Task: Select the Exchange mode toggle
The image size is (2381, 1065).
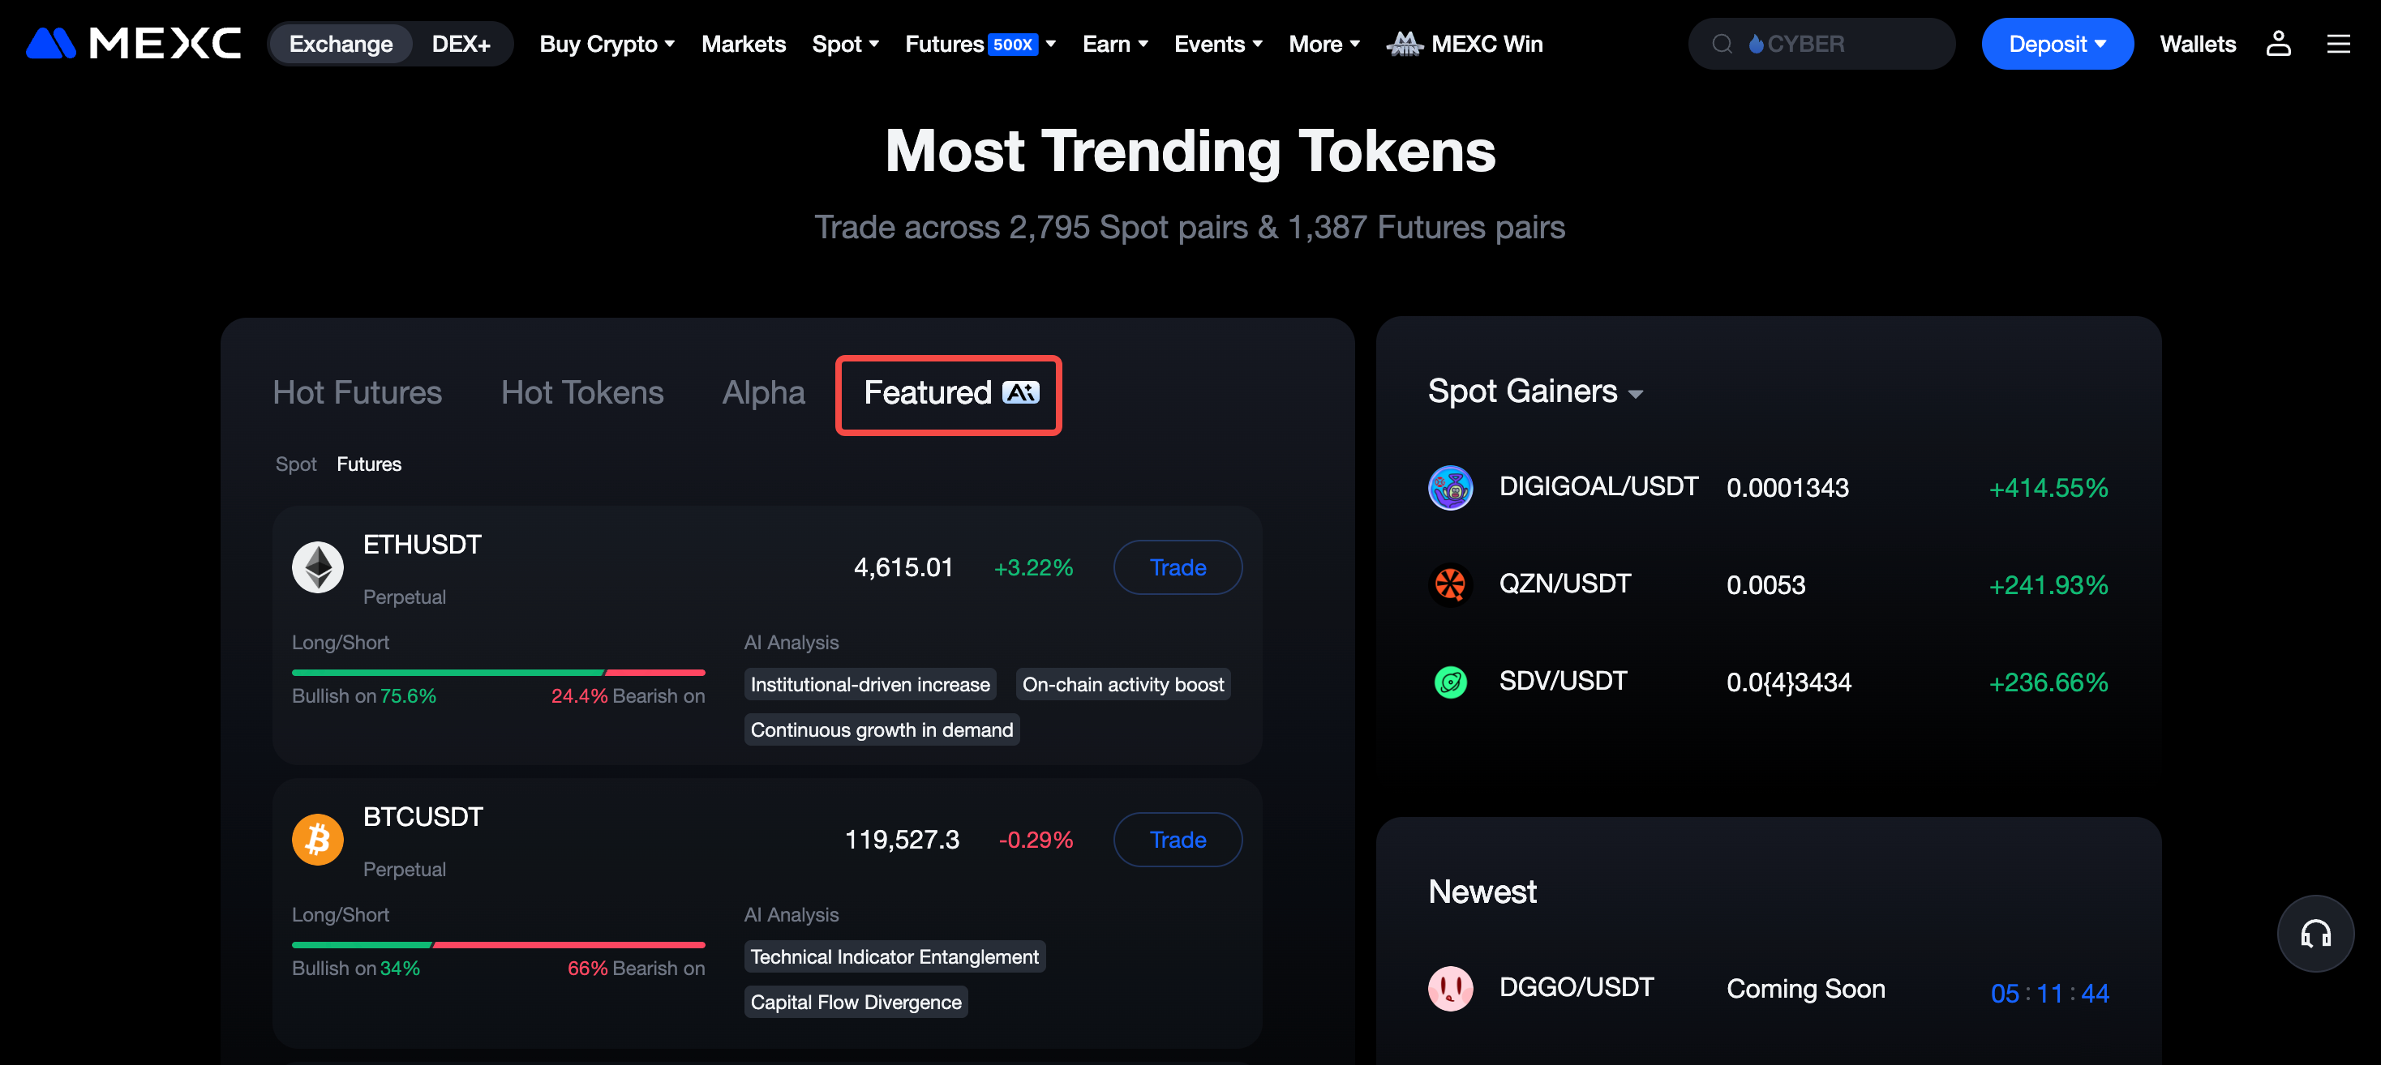Action: (x=340, y=44)
